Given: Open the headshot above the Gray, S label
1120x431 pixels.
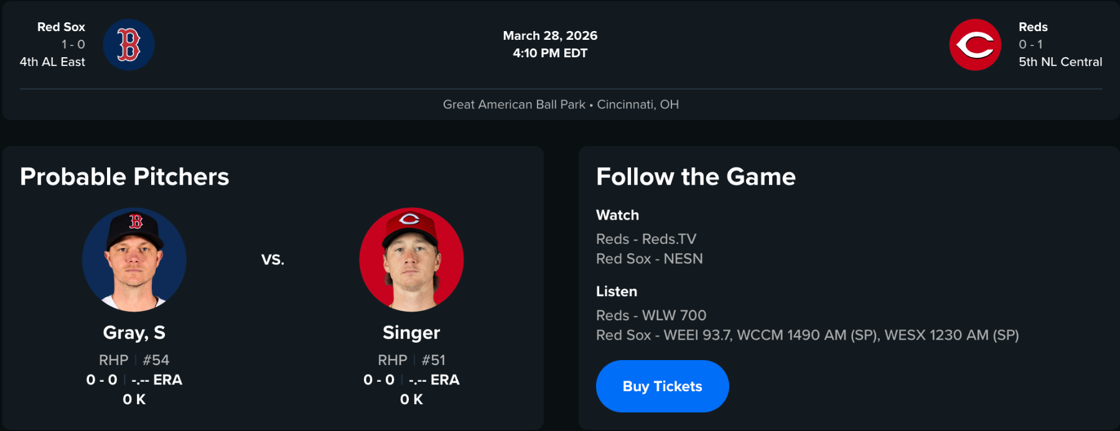Looking at the screenshot, I should pyautogui.click(x=134, y=259).
